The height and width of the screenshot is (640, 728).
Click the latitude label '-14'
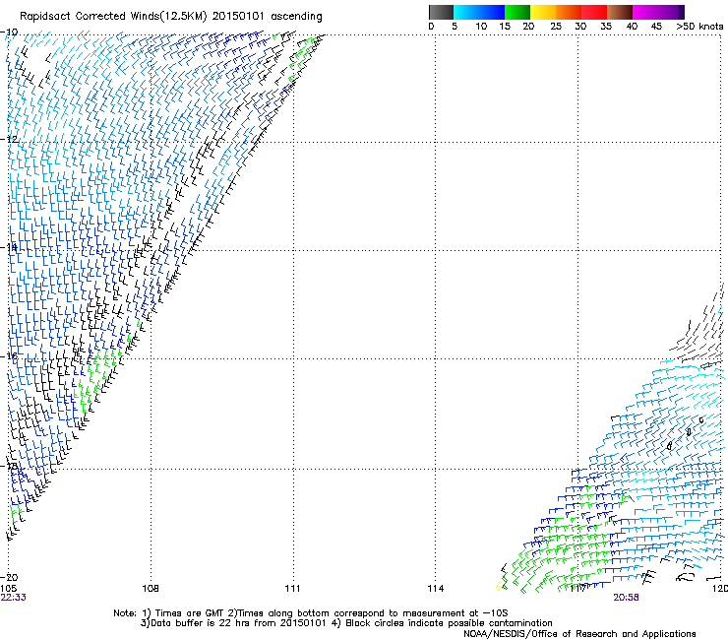pyautogui.click(x=9, y=247)
